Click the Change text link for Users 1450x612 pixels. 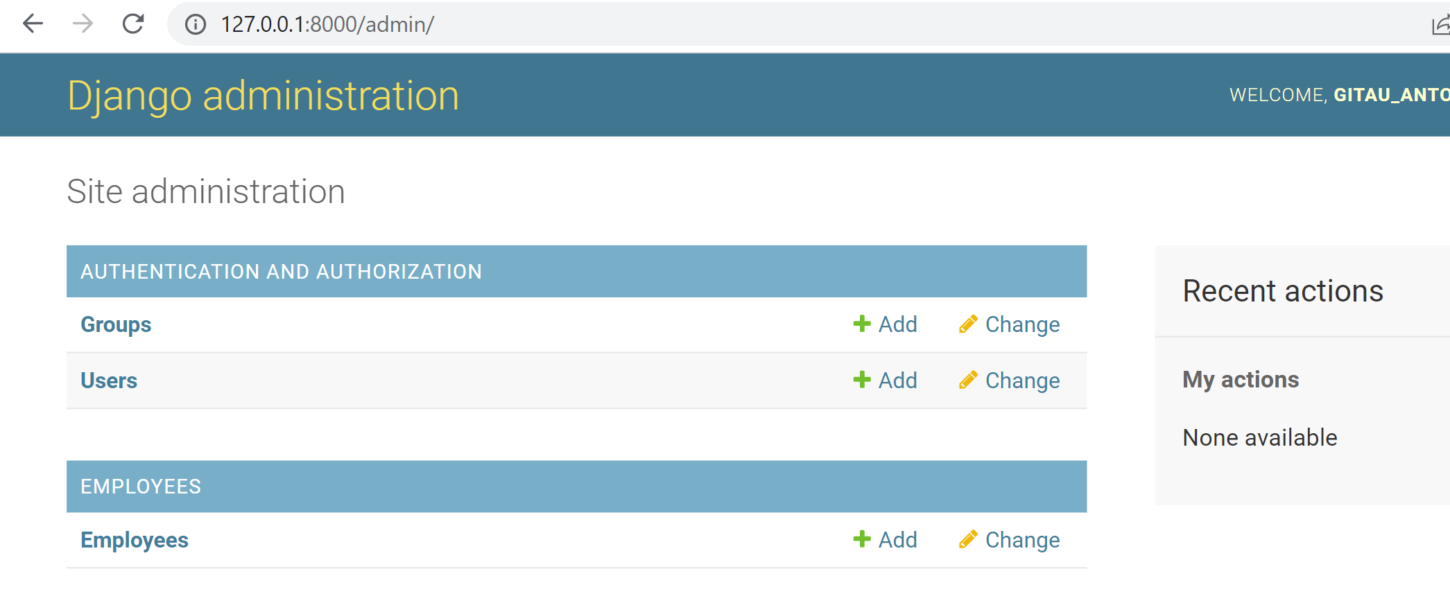point(1022,381)
